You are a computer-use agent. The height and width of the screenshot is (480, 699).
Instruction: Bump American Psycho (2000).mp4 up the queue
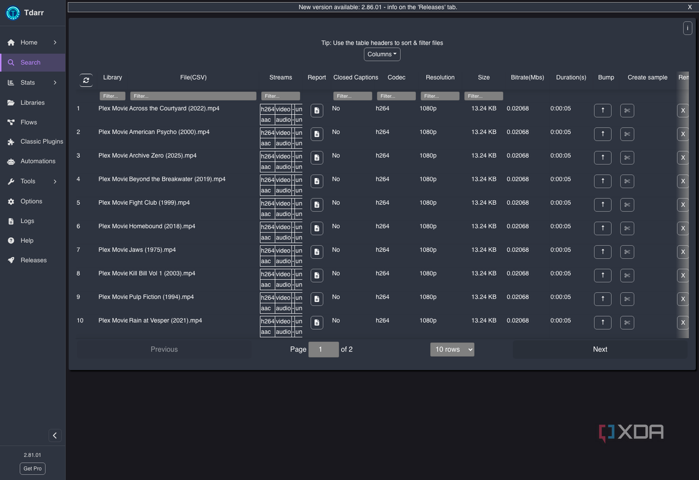pyautogui.click(x=603, y=134)
